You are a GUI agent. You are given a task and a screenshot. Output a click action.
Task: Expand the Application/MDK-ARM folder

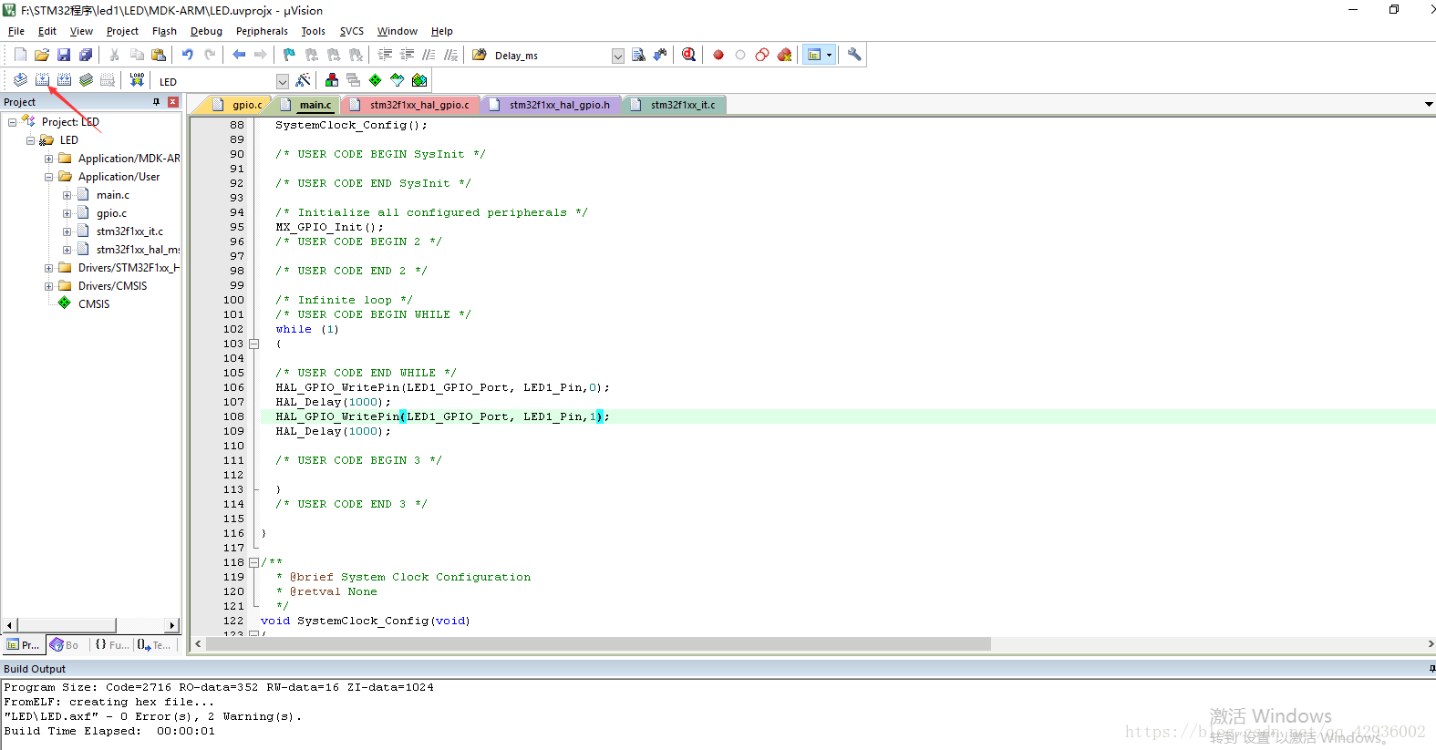[x=49, y=159]
